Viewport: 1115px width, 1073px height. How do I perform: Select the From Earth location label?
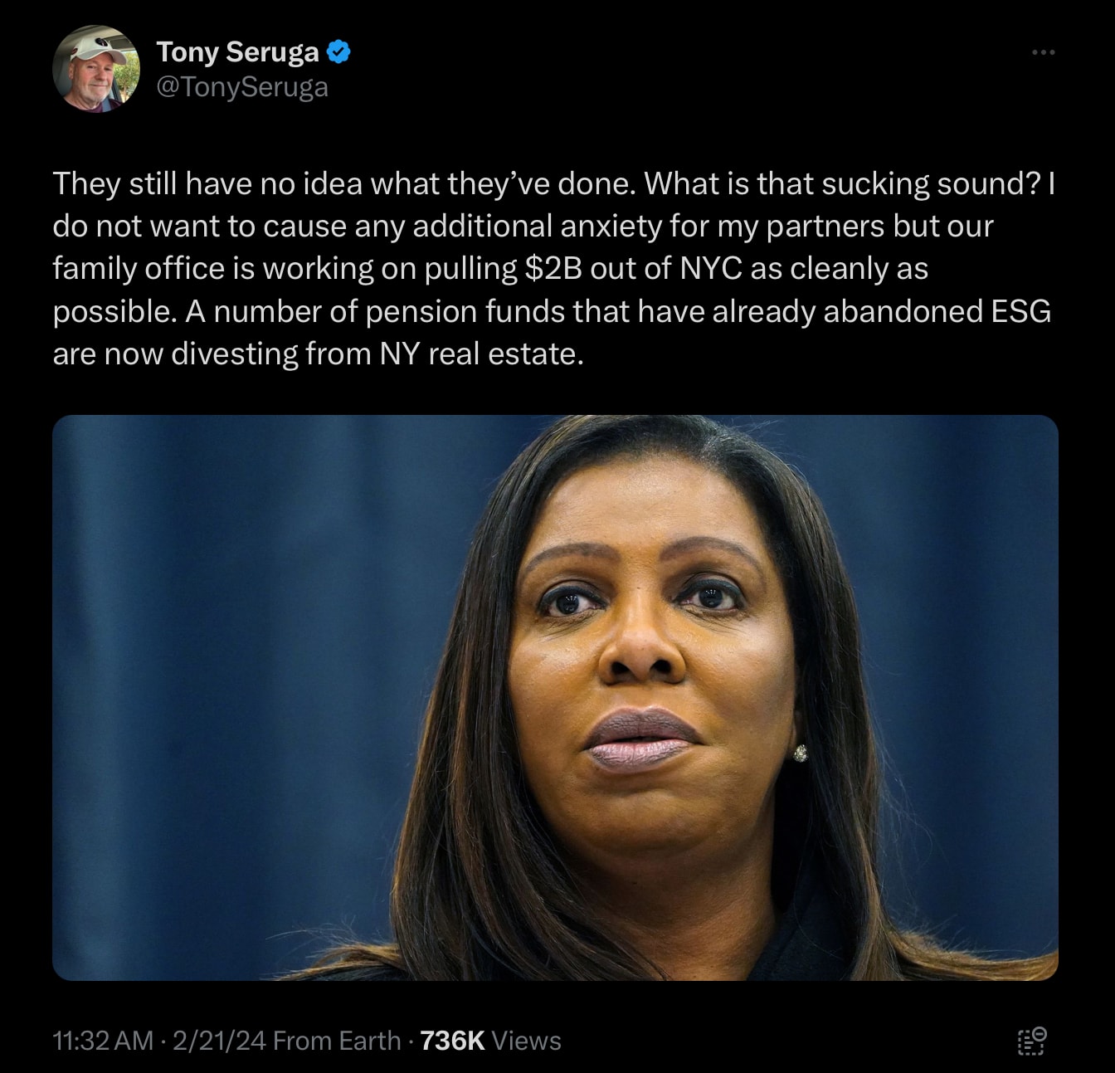[x=337, y=1041]
